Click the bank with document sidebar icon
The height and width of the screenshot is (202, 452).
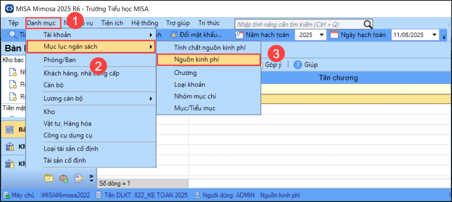[10, 163]
